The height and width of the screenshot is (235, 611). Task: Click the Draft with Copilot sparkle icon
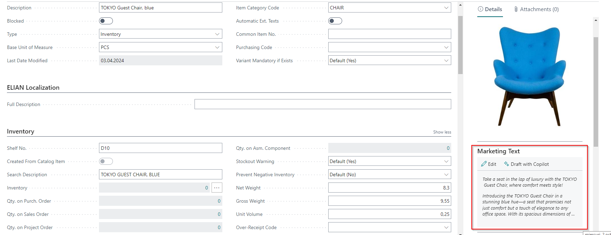coord(506,164)
